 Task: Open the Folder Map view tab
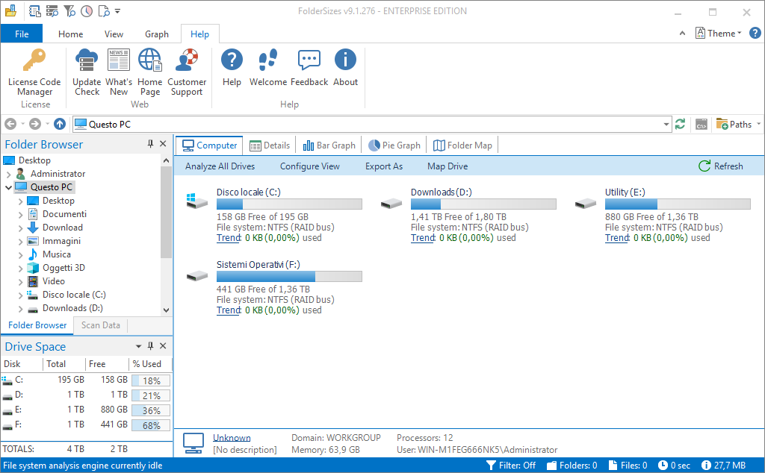pyautogui.click(x=462, y=145)
